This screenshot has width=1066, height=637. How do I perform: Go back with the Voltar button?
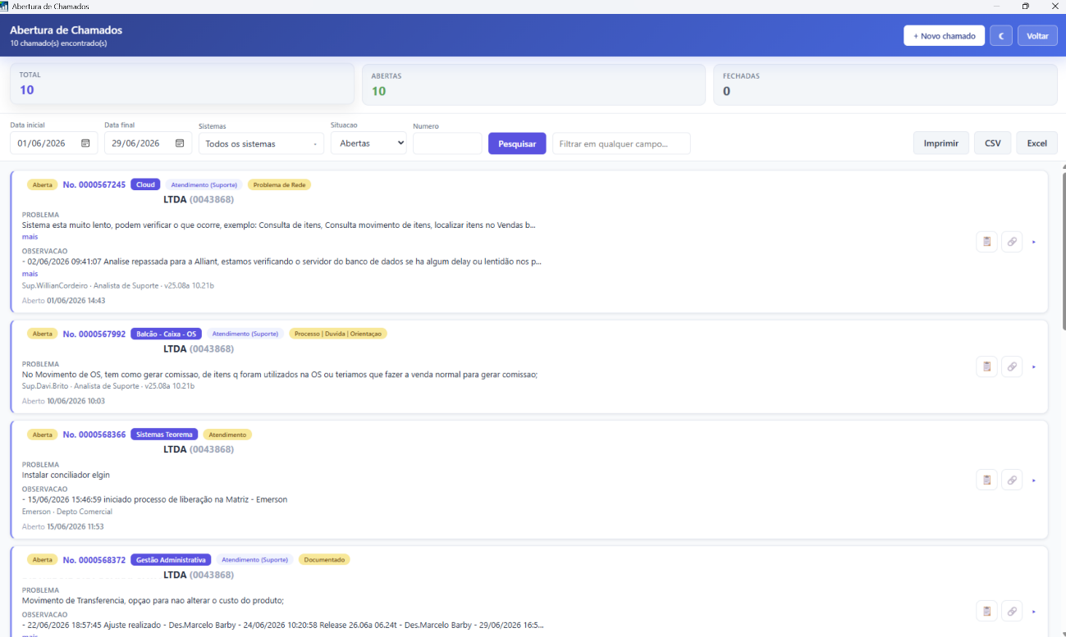pos(1037,36)
